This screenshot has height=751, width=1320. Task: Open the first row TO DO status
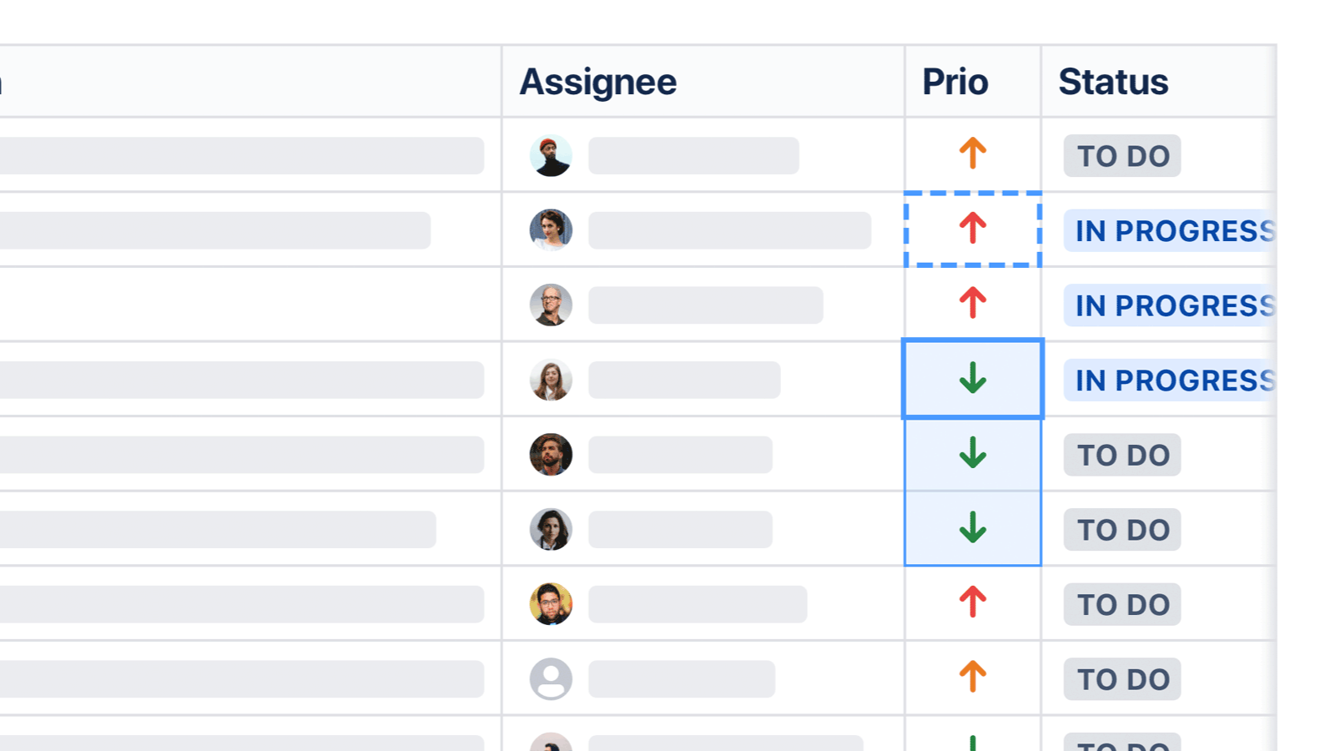(x=1121, y=156)
